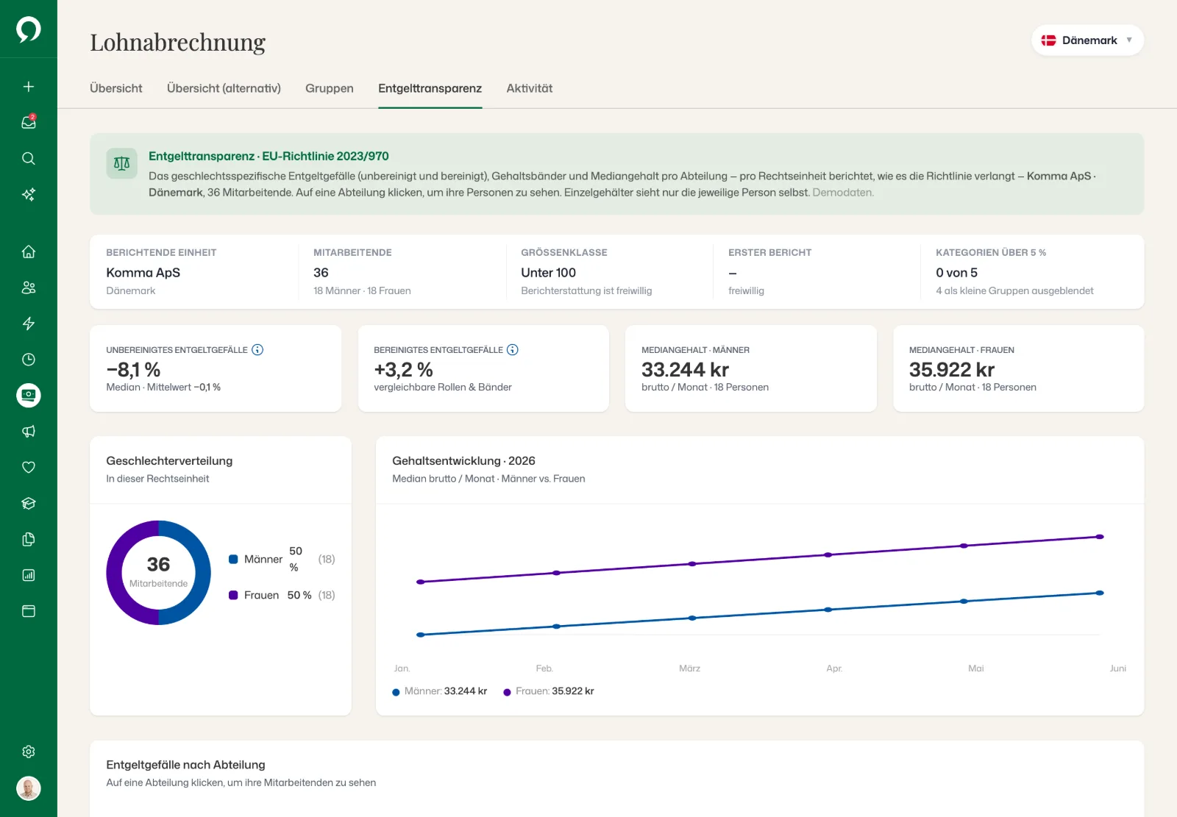This screenshot has width=1177, height=817.
Task: Open the Dänemark country dropdown
Action: point(1087,40)
